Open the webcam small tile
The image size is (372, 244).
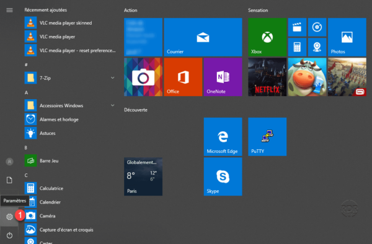tap(317, 47)
